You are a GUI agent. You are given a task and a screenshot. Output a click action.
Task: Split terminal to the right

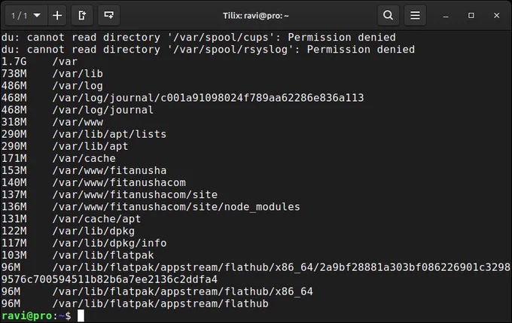pos(82,15)
